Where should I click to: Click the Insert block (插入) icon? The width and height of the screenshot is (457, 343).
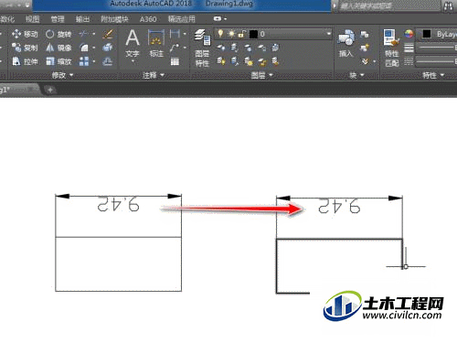[345, 44]
